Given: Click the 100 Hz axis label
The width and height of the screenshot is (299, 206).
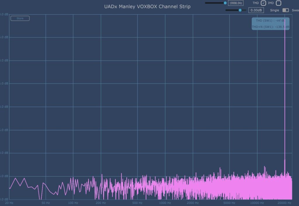Looking at the screenshot, I should [x=73, y=203].
